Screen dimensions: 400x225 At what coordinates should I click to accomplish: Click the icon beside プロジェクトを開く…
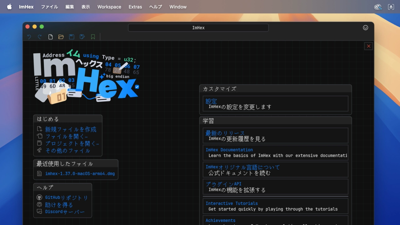[x=39, y=143]
